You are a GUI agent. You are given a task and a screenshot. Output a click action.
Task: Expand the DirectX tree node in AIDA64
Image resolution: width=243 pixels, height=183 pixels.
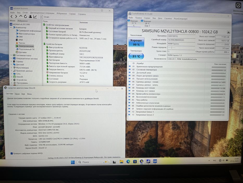[x=11, y=77]
